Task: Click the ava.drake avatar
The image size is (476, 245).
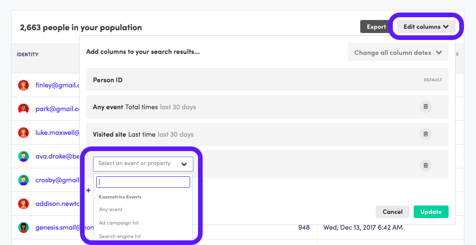Action: [23, 156]
